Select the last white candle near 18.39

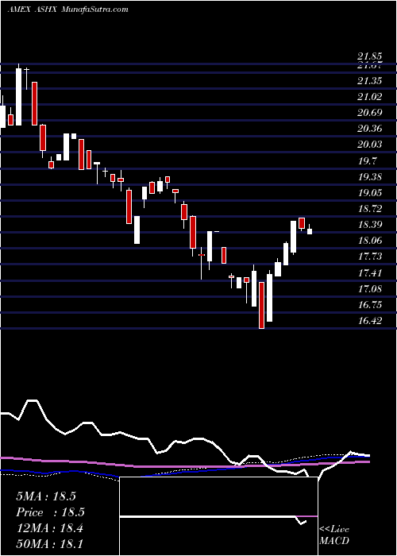(x=310, y=230)
